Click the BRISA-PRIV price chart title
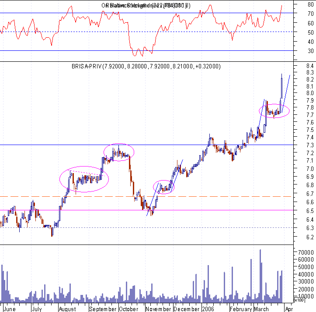The height and width of the screenshot is (312, 316). tap(146, 66)
